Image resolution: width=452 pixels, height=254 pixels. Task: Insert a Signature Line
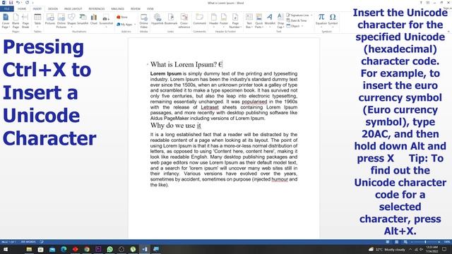click(x=299, y=16)
